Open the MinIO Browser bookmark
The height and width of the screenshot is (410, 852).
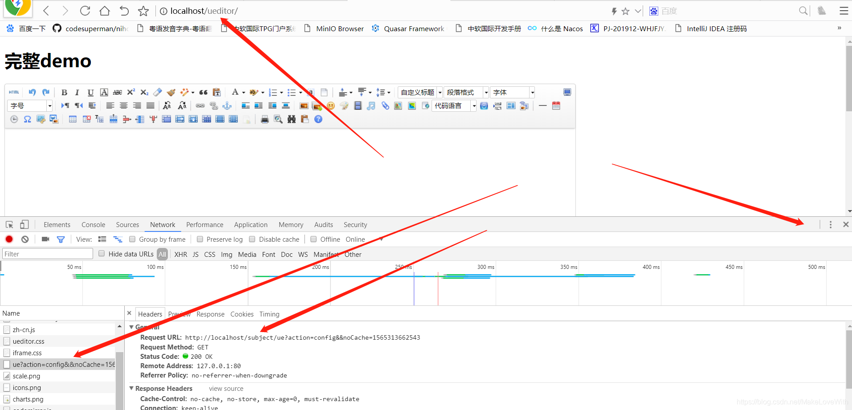(334, 28)
